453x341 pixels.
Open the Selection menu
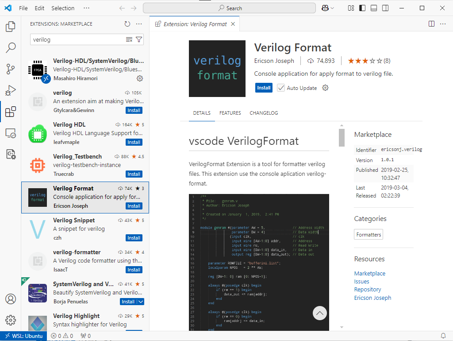pyautogui.click(x=63, y=8)
